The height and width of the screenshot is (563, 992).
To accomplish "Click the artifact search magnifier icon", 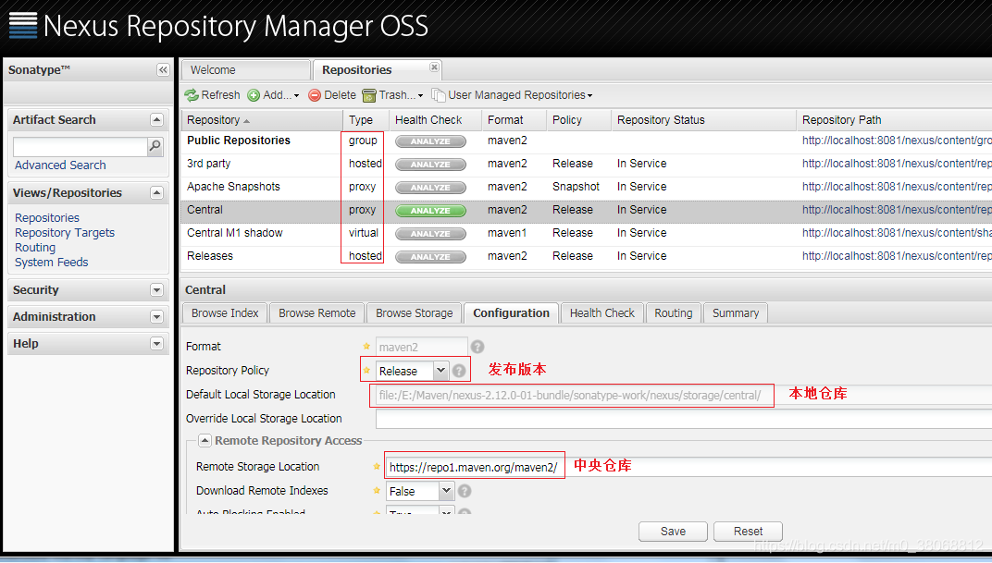I will (155, 146).
